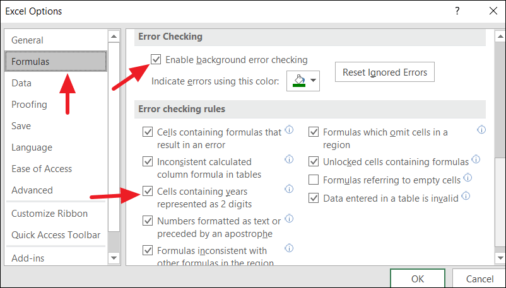Uncheck "Cells containing years represented as 2 digits"
Screen dimensions: 506x288
(x=148, y=191)
